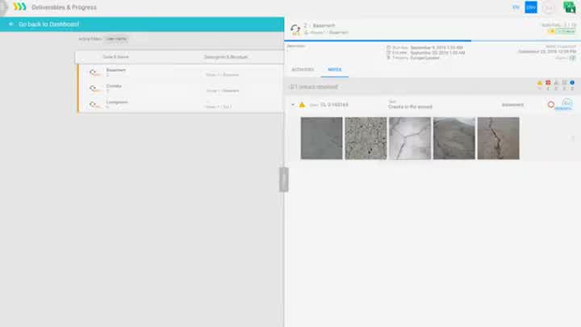Click the small icon under the last inspection date
Image resolution: width=581 pixels, height=327 pixels.
[572, 58]
